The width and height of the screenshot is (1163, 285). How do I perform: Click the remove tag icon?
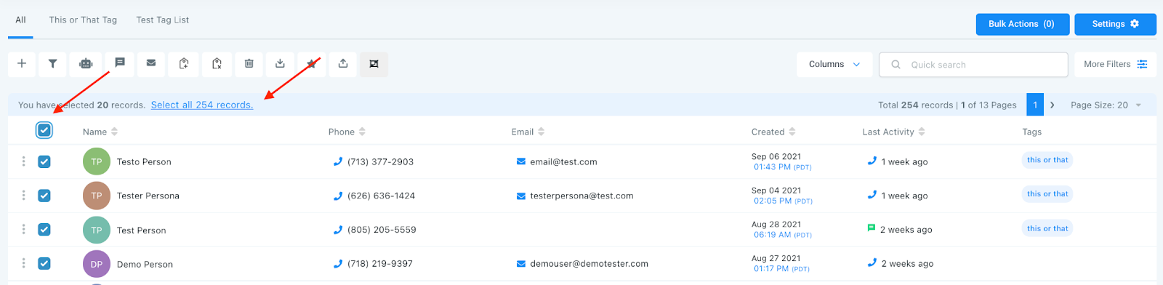tap(217, 64)
